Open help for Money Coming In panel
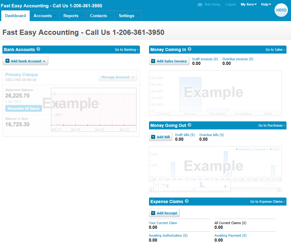291x244 pixels. pyautogui.click(x=189, y=50)
